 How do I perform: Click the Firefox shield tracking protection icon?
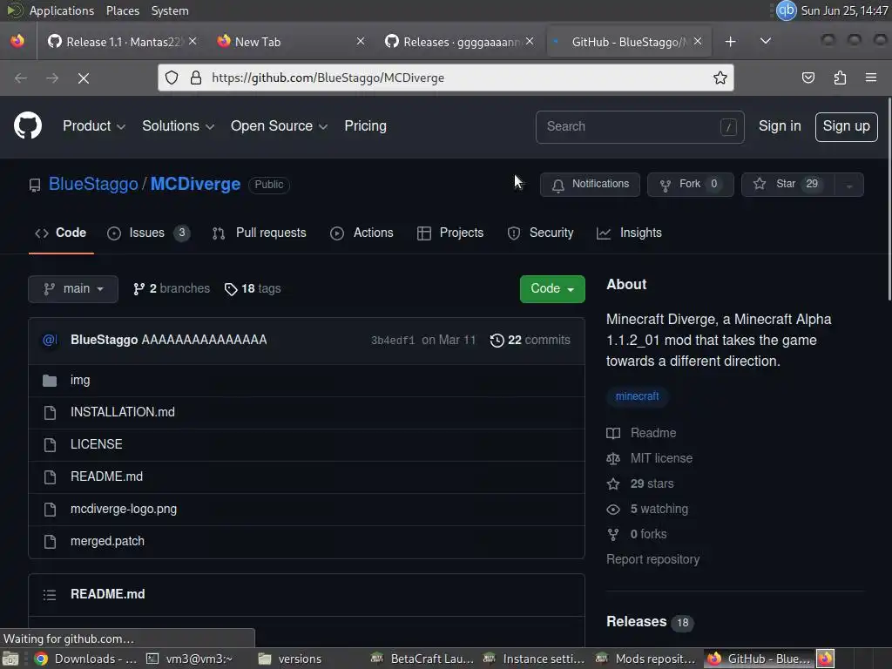(172, 78)
